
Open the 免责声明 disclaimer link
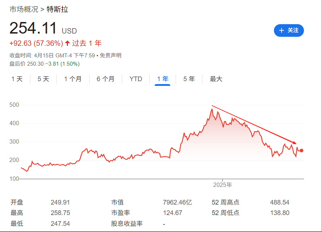pos(111,56)
